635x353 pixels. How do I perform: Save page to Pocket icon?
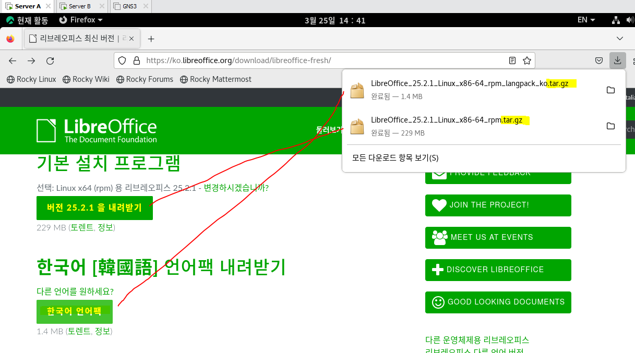600,60
